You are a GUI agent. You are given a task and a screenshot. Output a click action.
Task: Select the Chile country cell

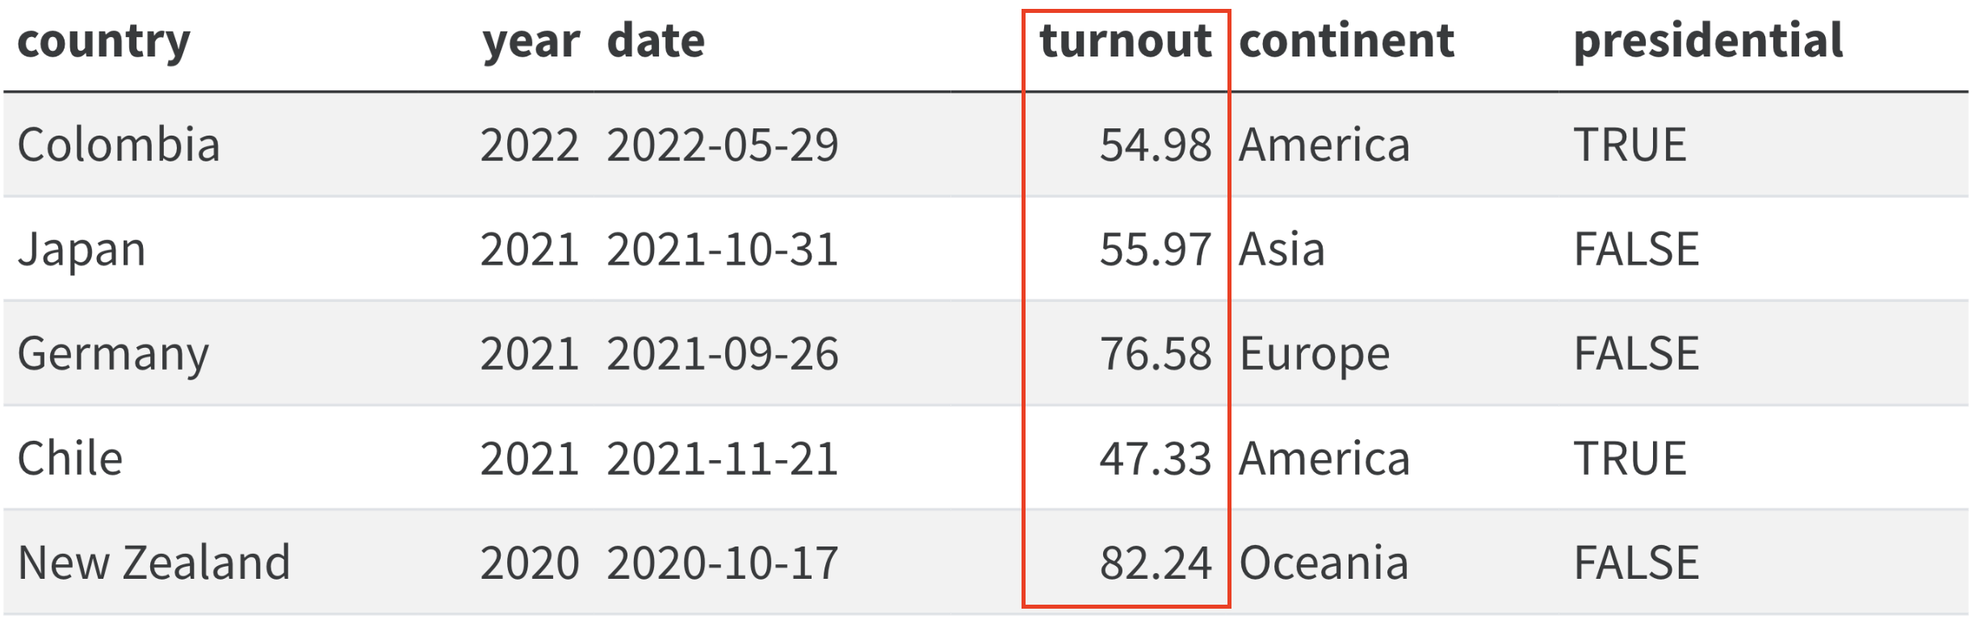pyautogui.click(x=70, y=459)
